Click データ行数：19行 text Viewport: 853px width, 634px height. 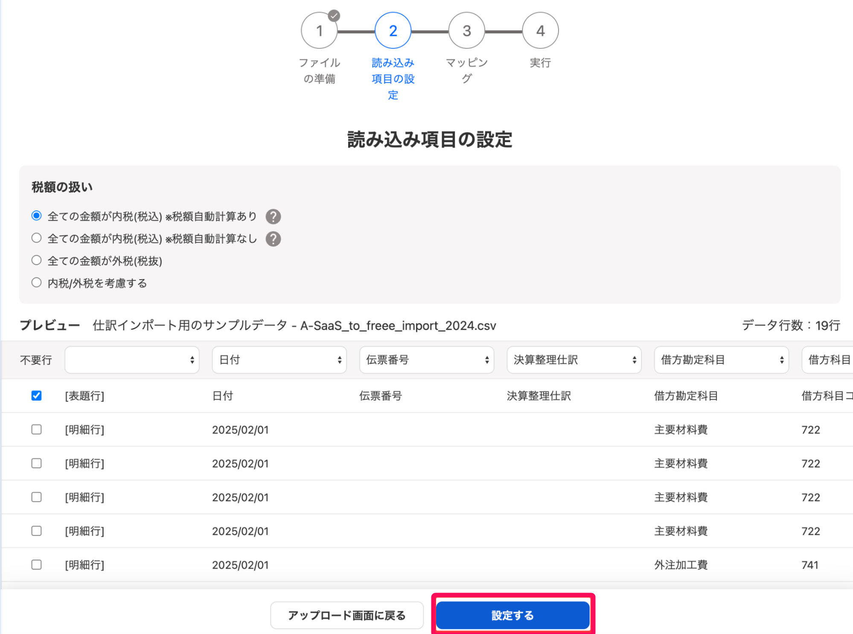point(791,325)
